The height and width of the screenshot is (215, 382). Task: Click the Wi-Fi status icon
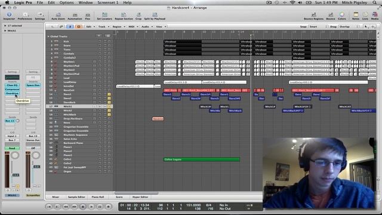292,2
